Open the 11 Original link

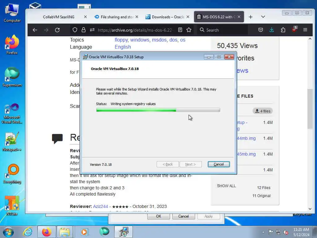[x=261, y=196]
